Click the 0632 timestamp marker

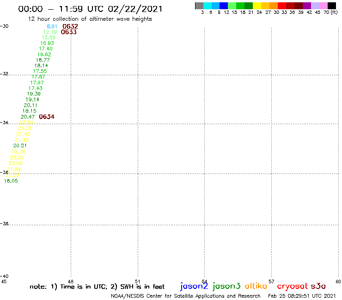click(70, 26)
